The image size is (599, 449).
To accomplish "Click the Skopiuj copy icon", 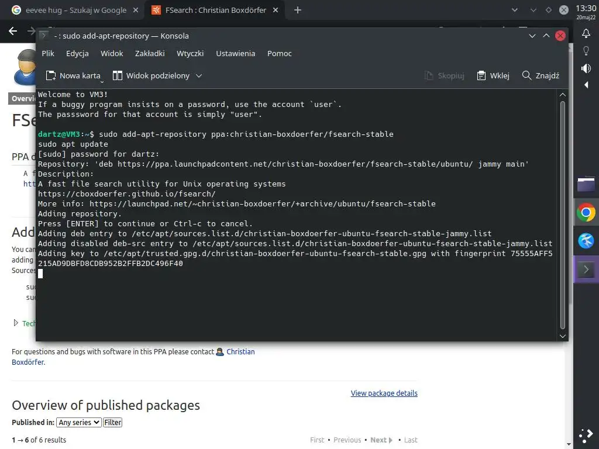I will point(429,75).
